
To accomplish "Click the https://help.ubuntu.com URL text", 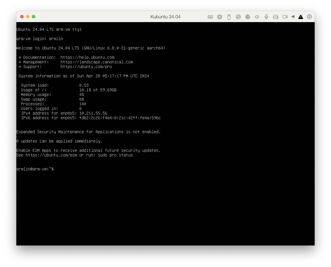I will pyautogui.click(x=87, y=58).
